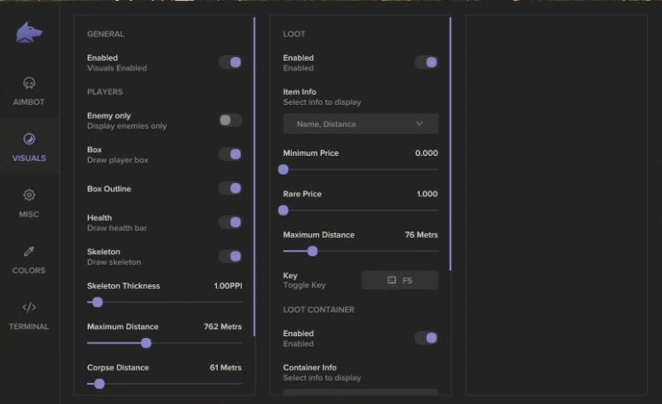Select the Visuals sidebar icon
662x404 pixels.
[x=29, y=139]
